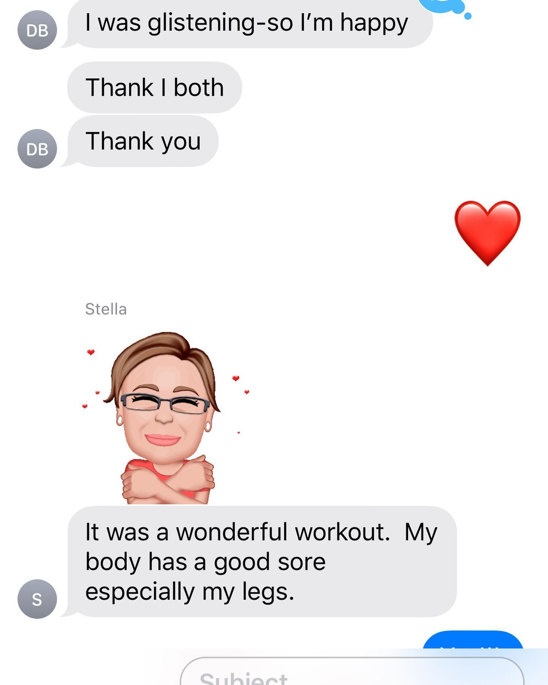Tap the partially visible blue sent message
Screen dimensions: 548x685
click(473, 639)
